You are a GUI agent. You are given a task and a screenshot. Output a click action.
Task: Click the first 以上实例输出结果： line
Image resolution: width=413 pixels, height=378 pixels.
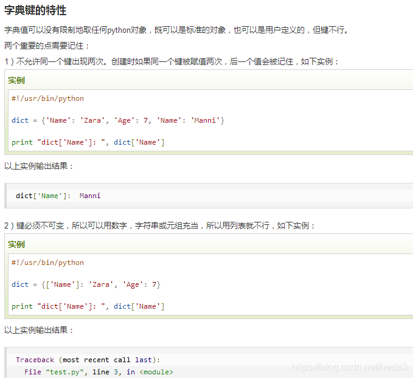[x=39, y=166]
